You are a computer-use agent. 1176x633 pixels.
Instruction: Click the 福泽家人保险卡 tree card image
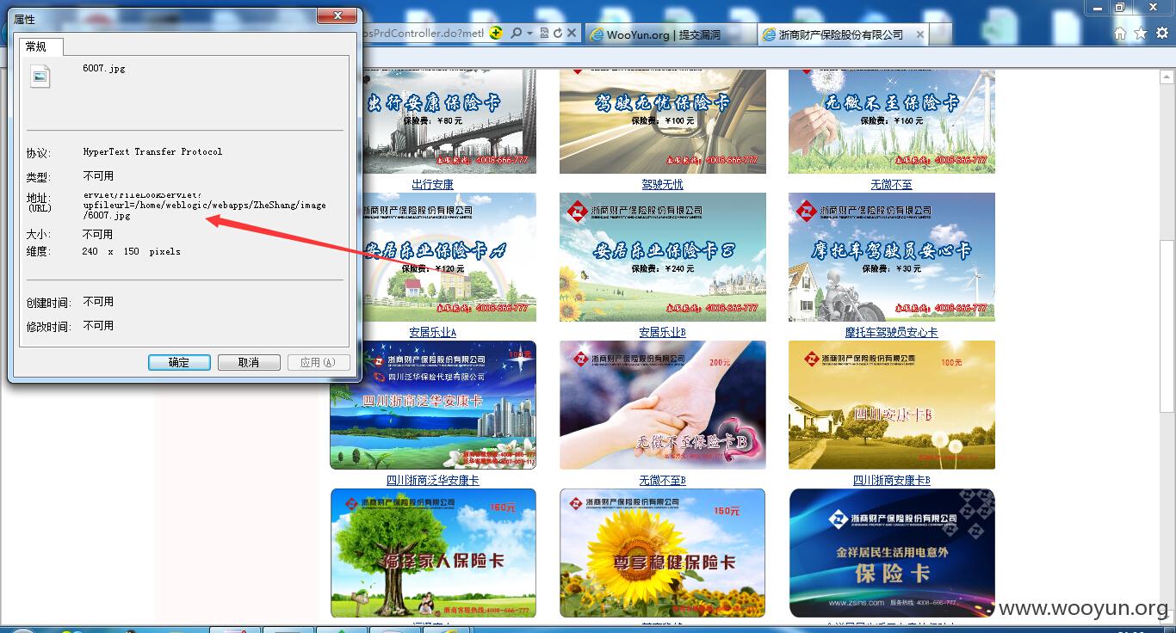point(433,553)
